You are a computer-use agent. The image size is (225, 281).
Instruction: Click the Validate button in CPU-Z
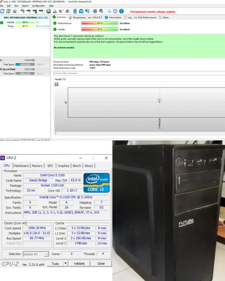click(x=79, y=264)
